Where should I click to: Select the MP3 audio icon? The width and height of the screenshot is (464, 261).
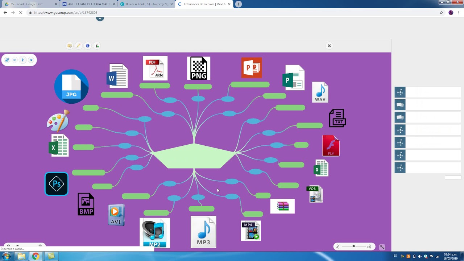(x=203, y=232)
